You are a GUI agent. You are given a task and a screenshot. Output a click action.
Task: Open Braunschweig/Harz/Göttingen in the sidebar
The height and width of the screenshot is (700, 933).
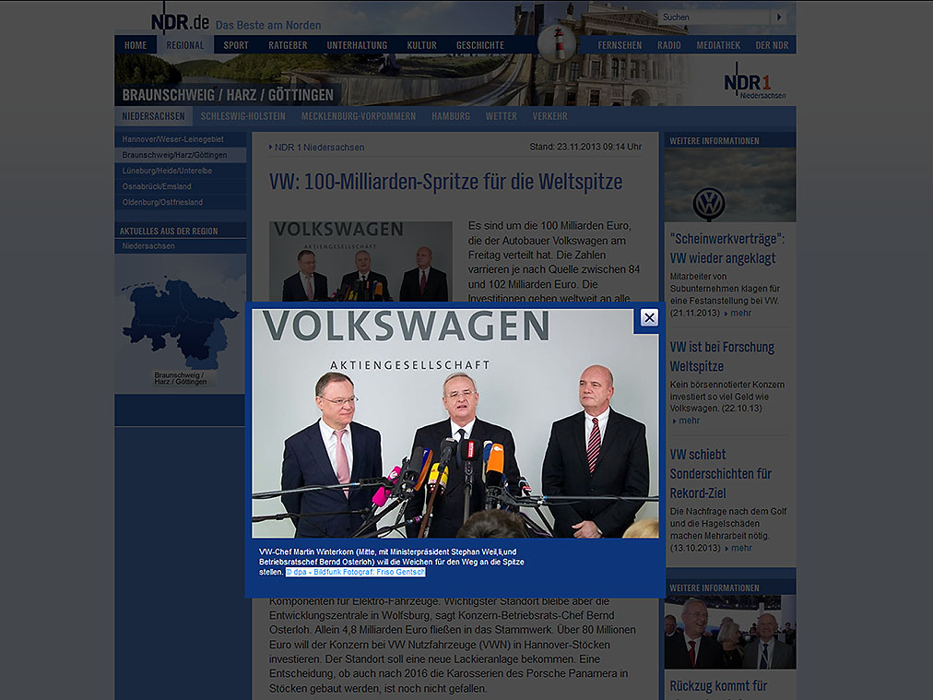181,155
